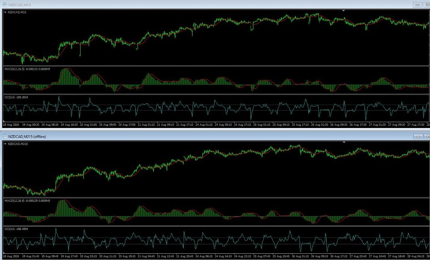Image resolution: width=430 pixels, height=260 pixels.
Task: Click the 20 Aug 17:00 time label
Action: [x=127, y=125]
